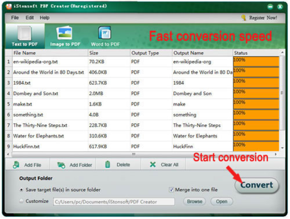Screen dimensions: 290x219
Task: Click the Add Folder icon
Action: click(61, 165)
